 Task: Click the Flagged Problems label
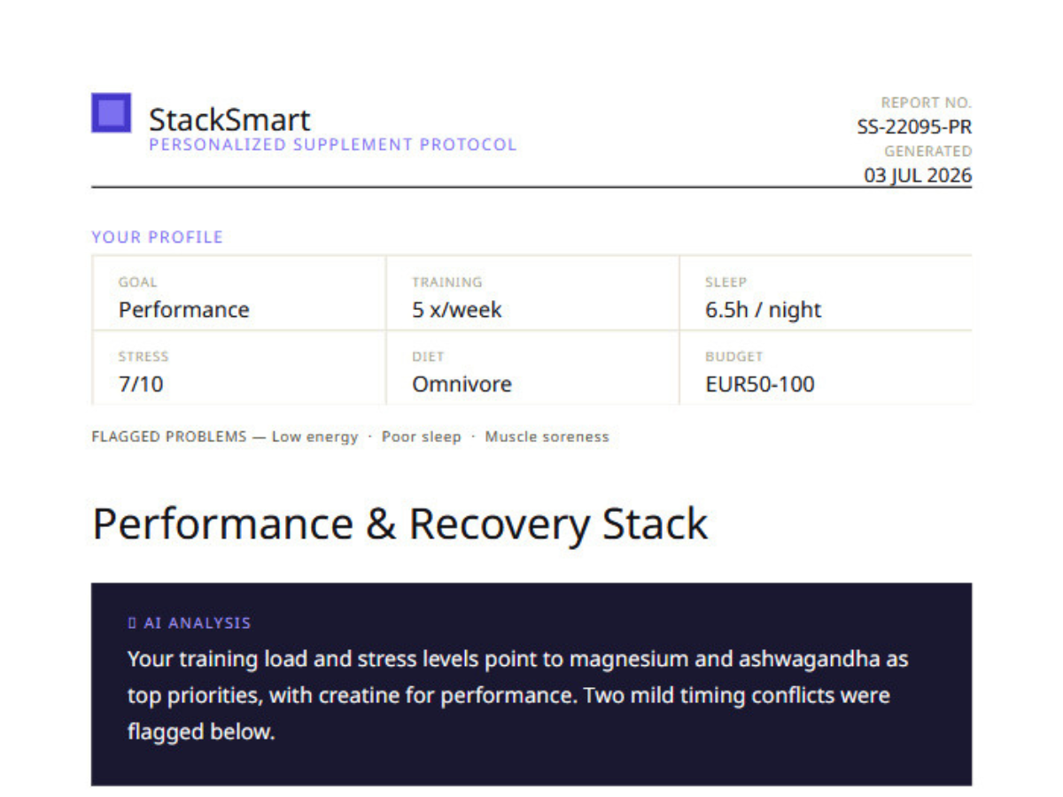[168, 437]
